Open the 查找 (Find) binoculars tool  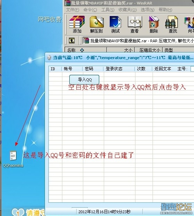tap(172, 24)
